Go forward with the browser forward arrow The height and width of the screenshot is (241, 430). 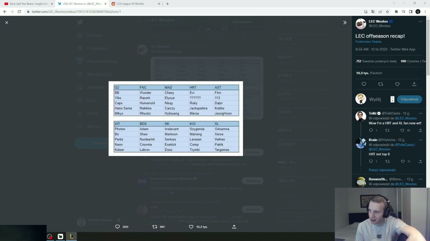(x=12, y=11)
